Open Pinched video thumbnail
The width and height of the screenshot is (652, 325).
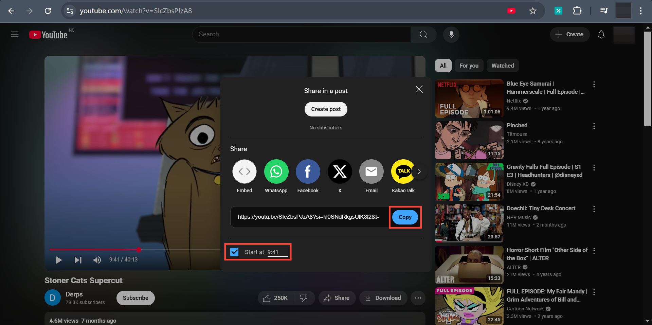(469, 140)
